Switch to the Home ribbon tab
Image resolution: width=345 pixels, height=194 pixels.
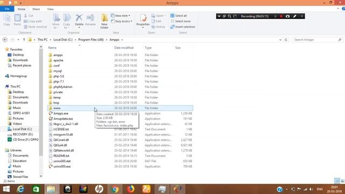pyautogui.click(x=22, y=9)
